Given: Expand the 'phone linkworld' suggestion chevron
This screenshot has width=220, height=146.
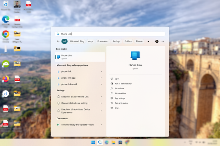Looking at the screenshot, I should 101,84.
